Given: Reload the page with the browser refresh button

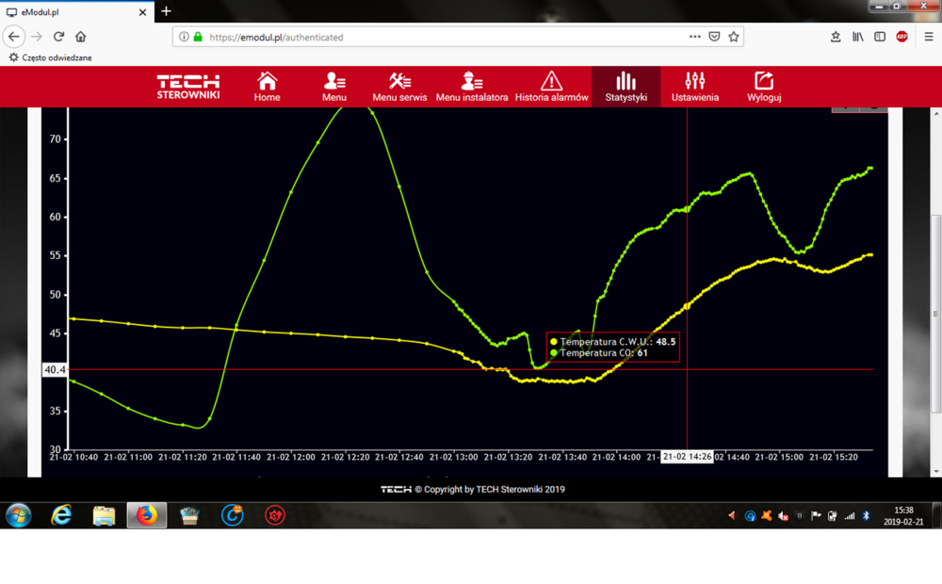Looking at the screenshot, I should tap(58, 37).
